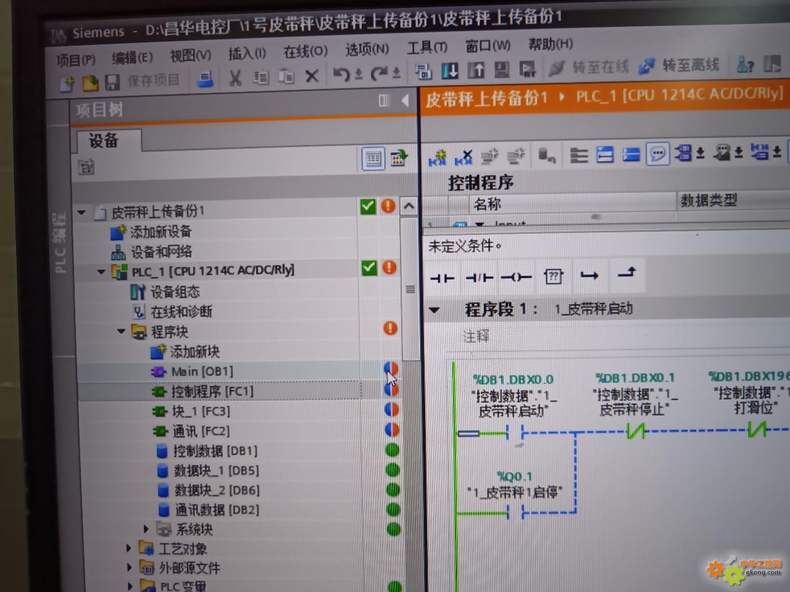The image size is (790, 592).
Task: Expand 外部源文件 folder
Action: pyautogui.click(x=129, y=567)
